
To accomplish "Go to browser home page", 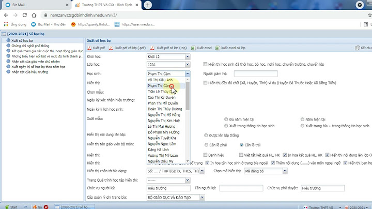I will [34, 15].
